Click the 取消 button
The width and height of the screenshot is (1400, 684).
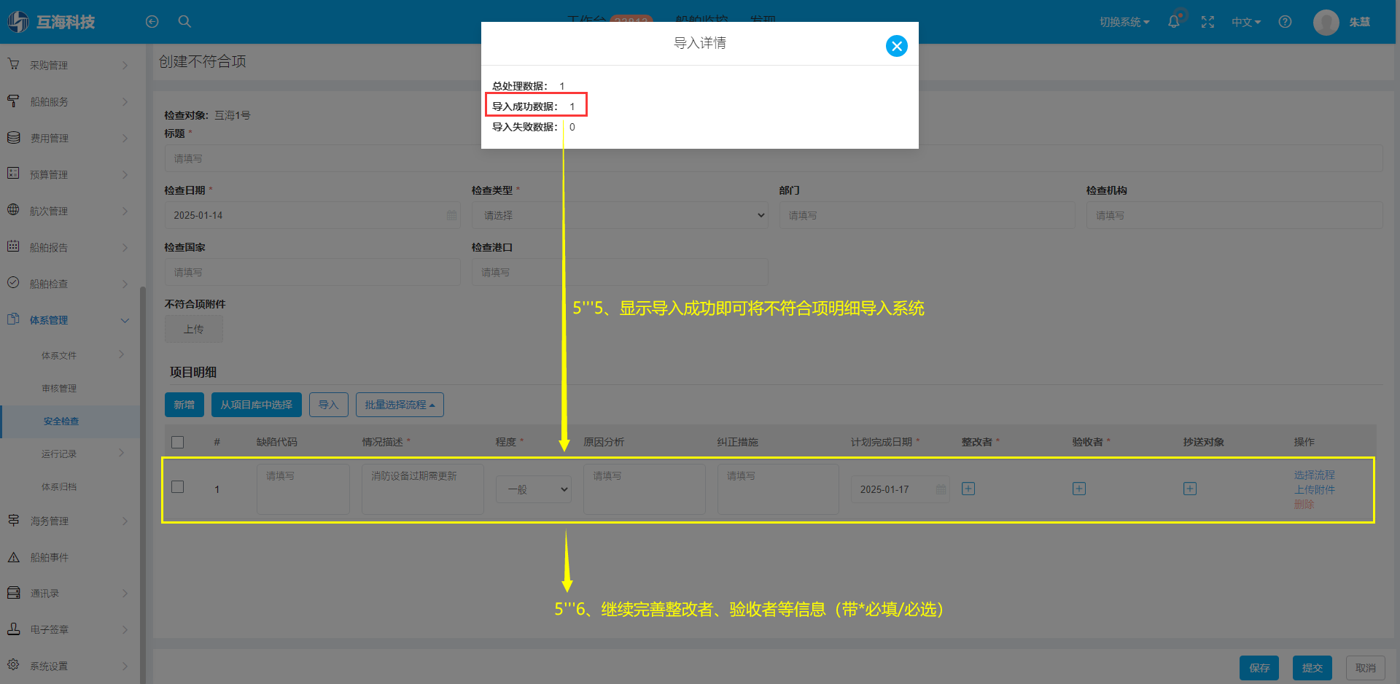[x=1366, y=668]
